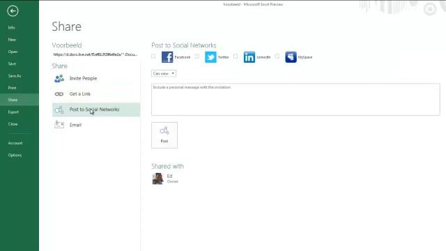
Task: Open the Can view permission dropdown
Action: [x=164, y=73]
